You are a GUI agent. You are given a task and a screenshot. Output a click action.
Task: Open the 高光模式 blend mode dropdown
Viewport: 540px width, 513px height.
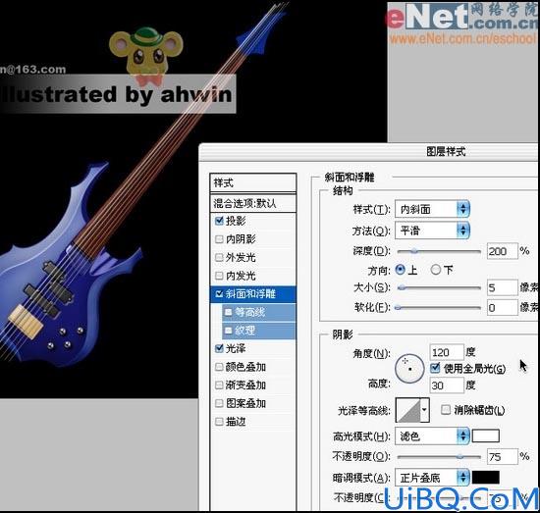tap(433, 436)
